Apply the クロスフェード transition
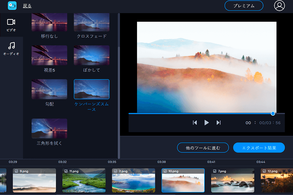The height and width of the screenshot is (195, 293). pos(92,22)
